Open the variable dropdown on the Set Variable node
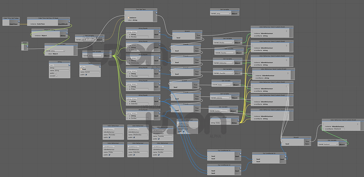 point(57,51)
